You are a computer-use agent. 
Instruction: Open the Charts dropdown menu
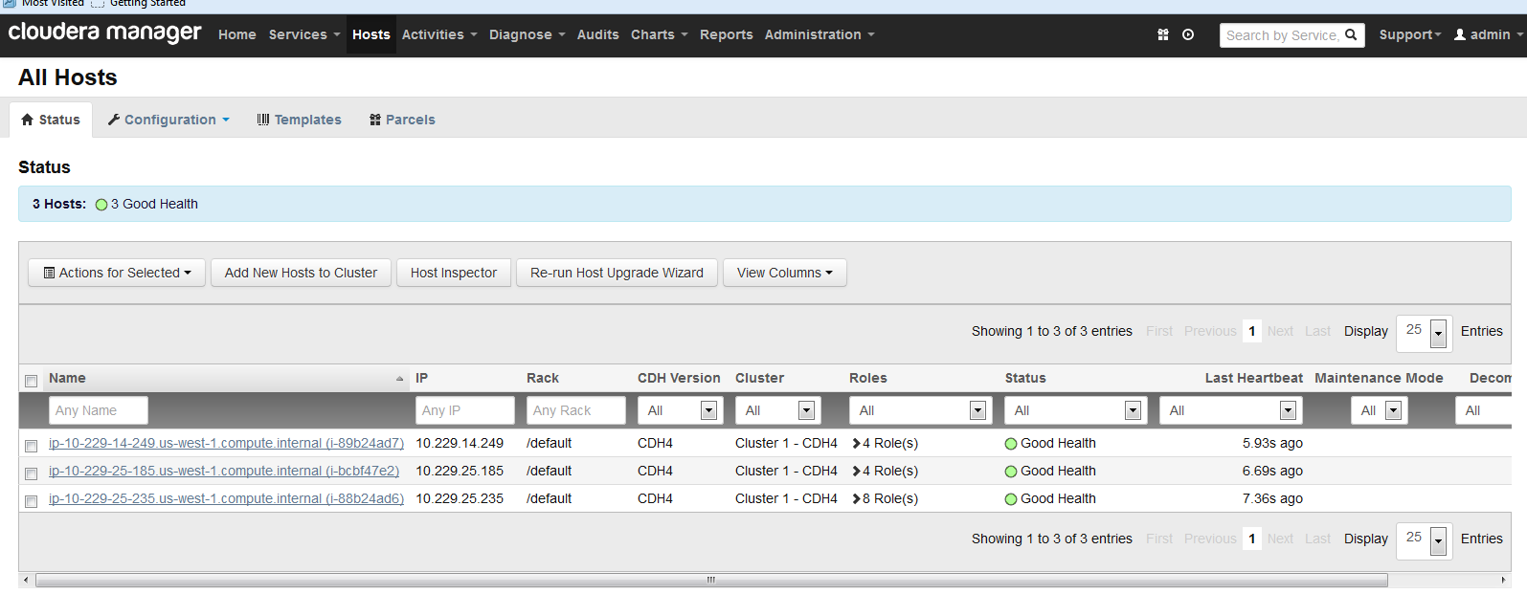click(x=660, y=34)
